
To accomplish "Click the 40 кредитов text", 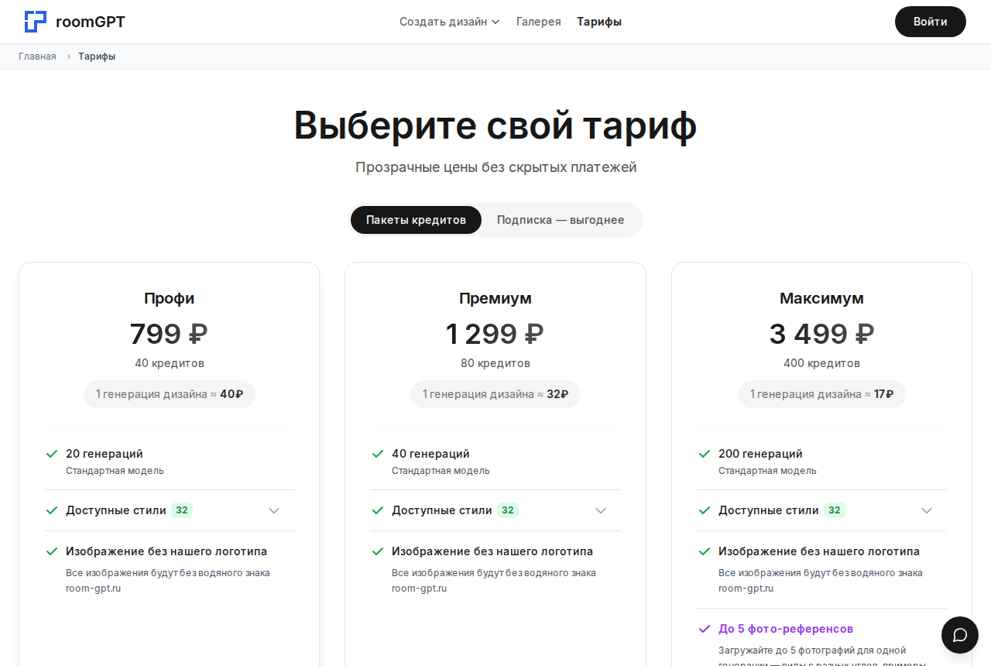I will point(169,363).
